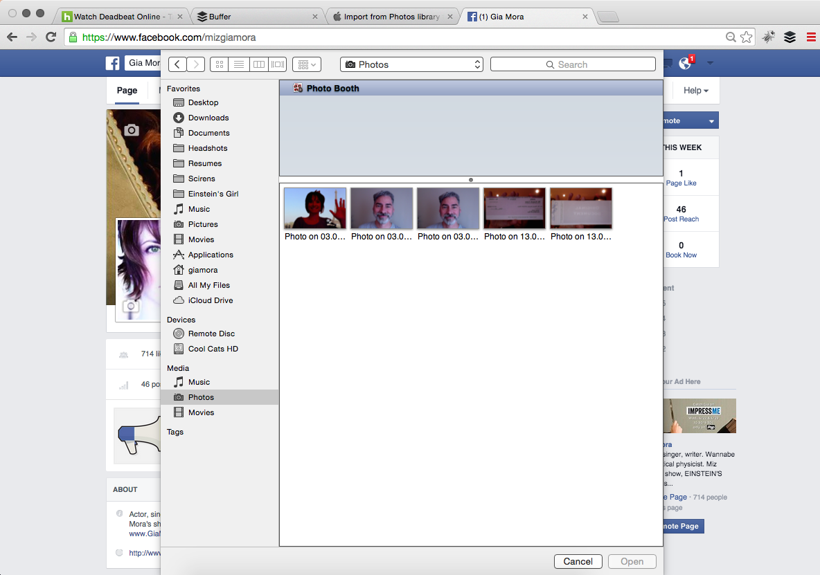Screen dimensions: 820x575
Task: Click the Facebook logo icon
Action: click(112, 63)
